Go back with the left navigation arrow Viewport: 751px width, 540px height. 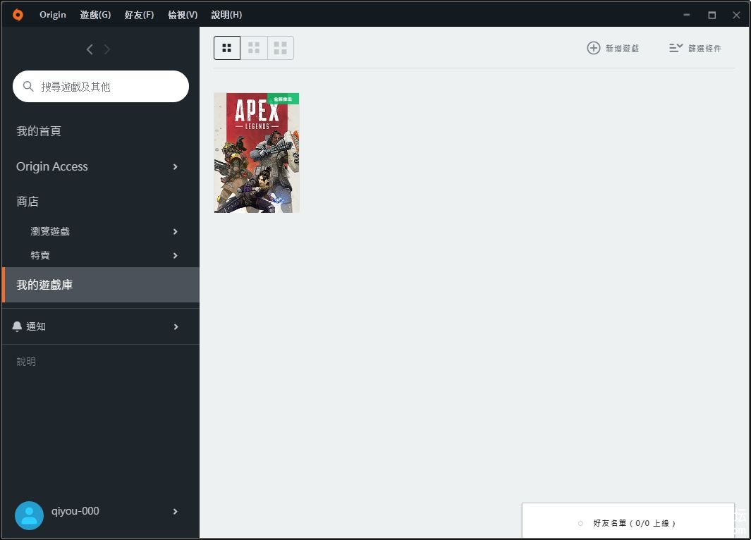(x=90, y=49)
